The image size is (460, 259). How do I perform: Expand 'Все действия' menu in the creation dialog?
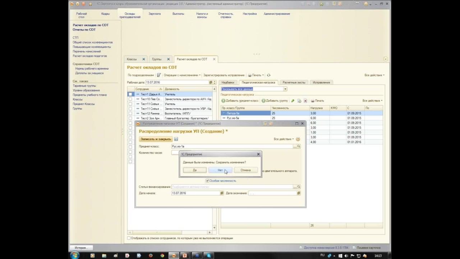(284, 139)
